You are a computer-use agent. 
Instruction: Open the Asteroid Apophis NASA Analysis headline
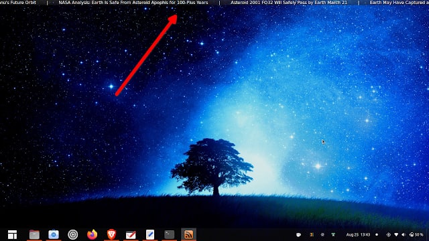[x=133, y=3]
